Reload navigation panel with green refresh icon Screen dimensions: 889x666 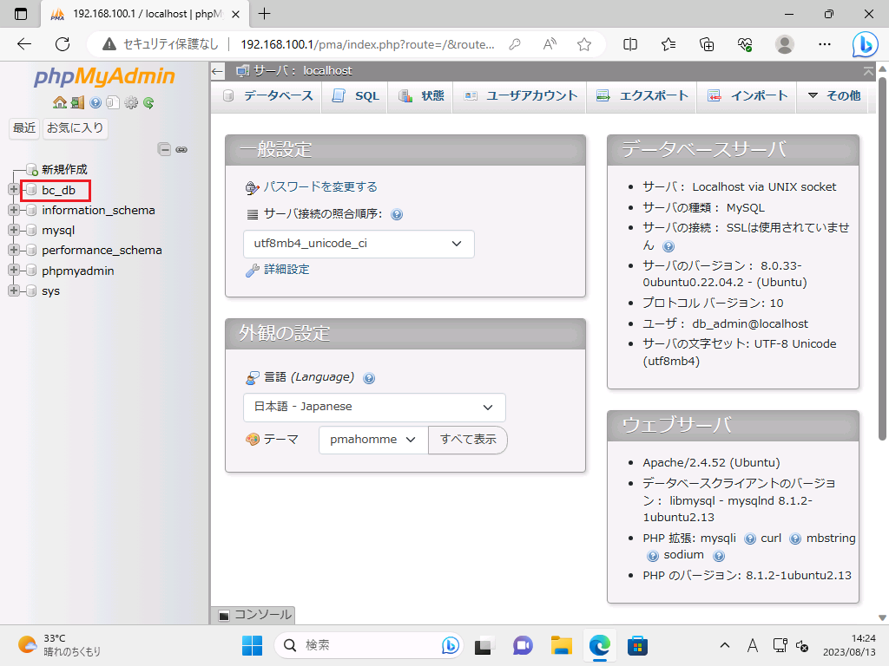click(148, 102)
